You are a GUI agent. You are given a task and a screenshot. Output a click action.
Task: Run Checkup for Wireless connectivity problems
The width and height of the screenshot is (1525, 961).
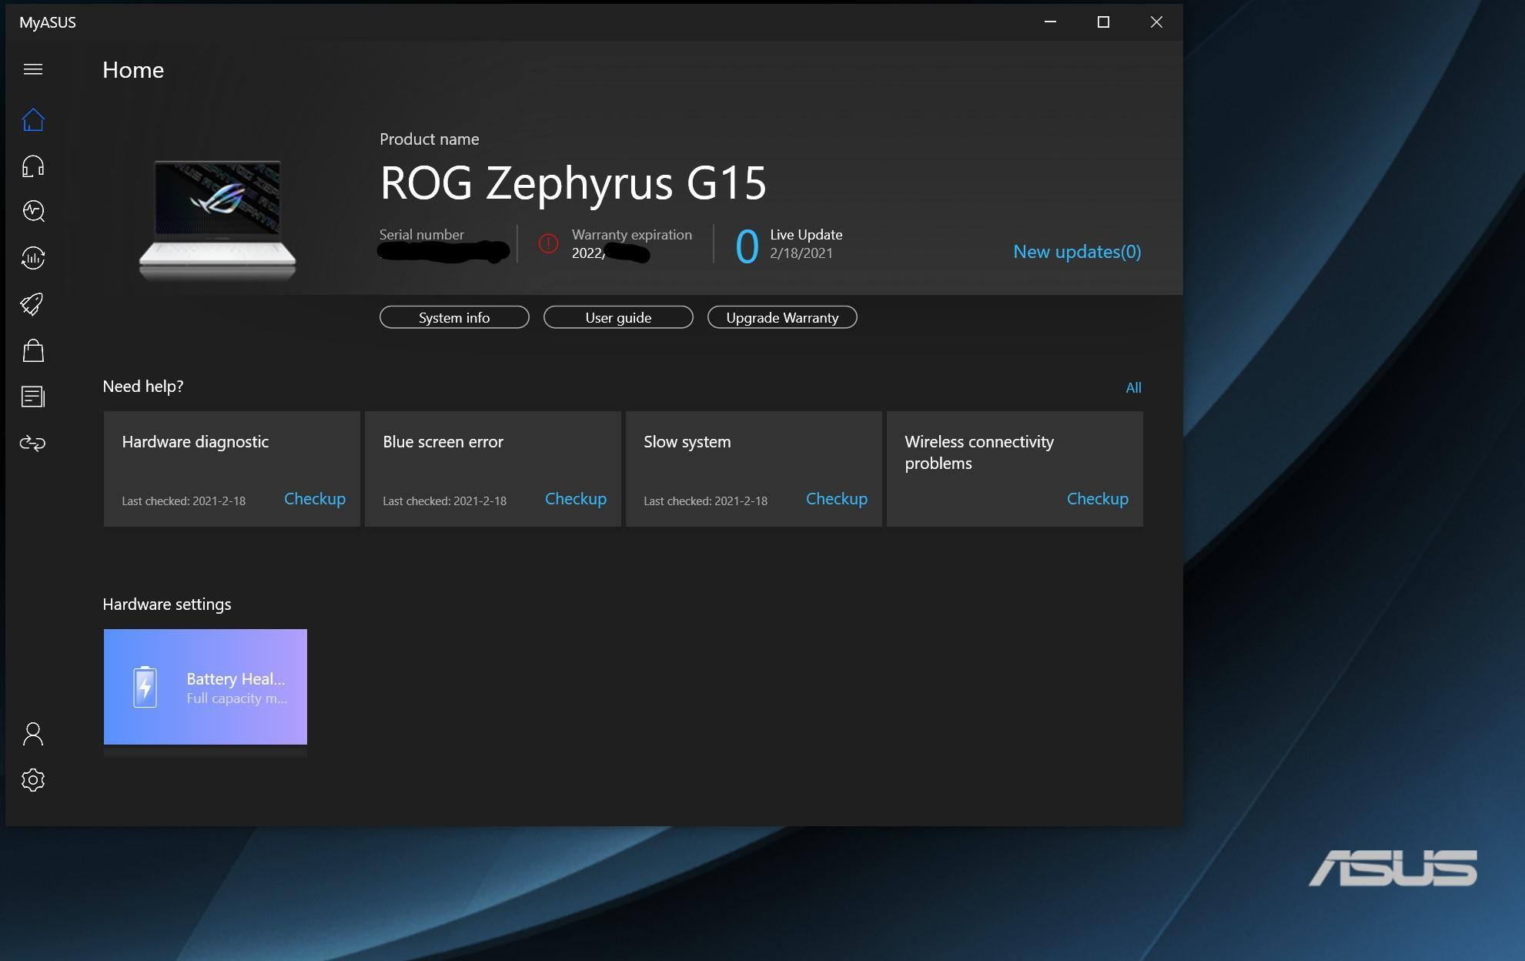click(1097, 499)
